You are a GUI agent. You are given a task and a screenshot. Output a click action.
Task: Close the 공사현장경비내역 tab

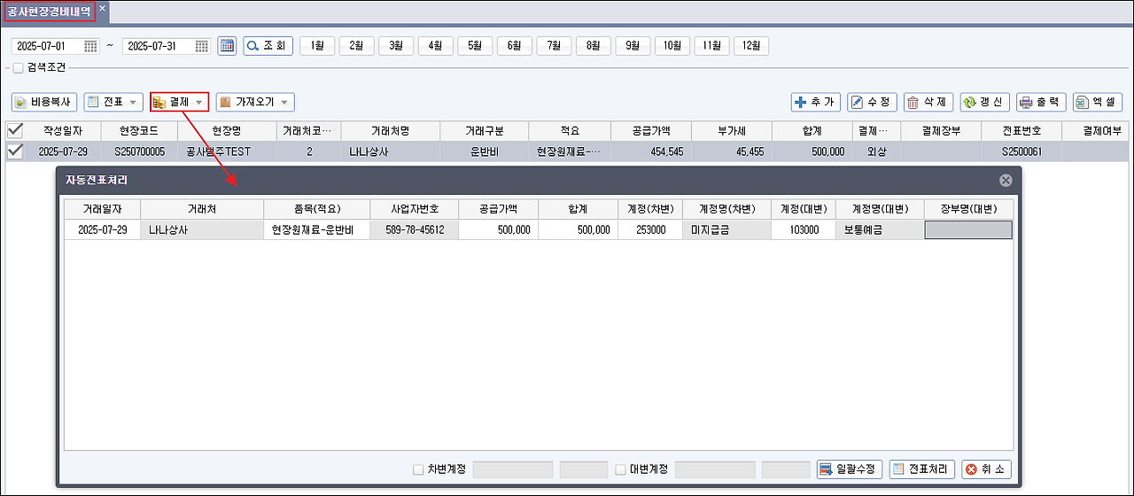tap(102, 7)
